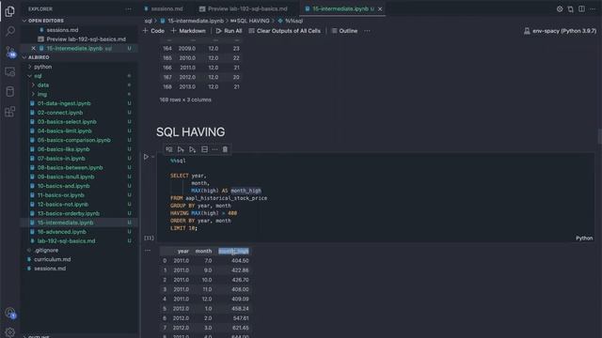Expand the Outline section at sidebar bottom
602x338 pixels.
[x=39, y=336]
